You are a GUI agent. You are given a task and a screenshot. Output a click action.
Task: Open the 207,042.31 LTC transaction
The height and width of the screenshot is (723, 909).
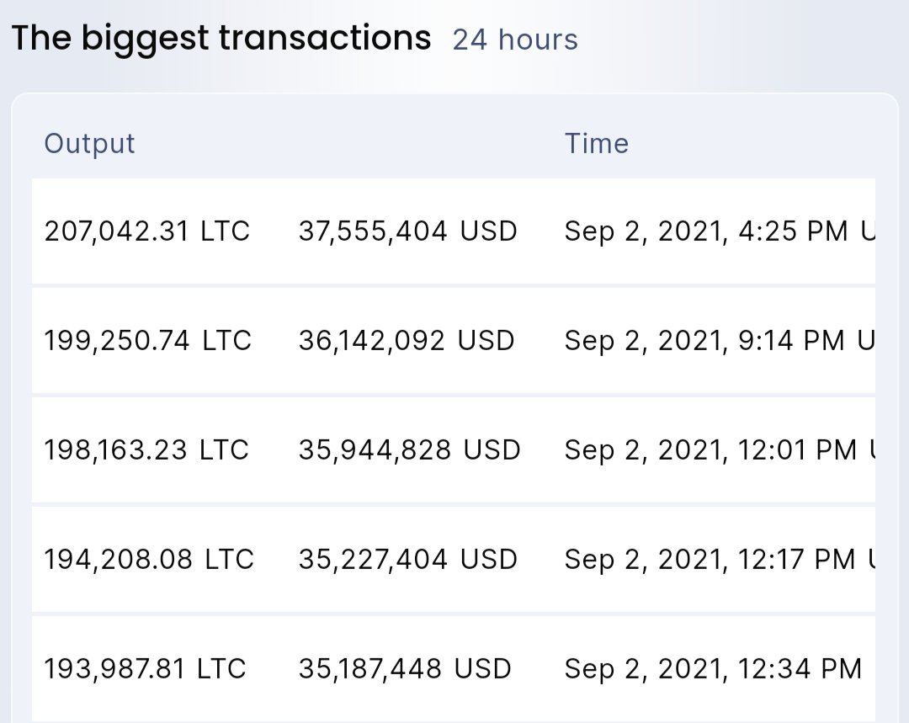pos(147,231)
